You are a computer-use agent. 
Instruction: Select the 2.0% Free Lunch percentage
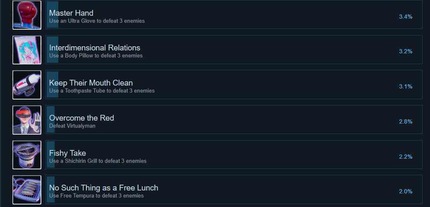[x=406, y=191]
